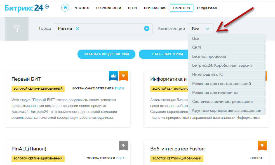
Task: Open the Поддержка navigation item
Action: point(207,8)
